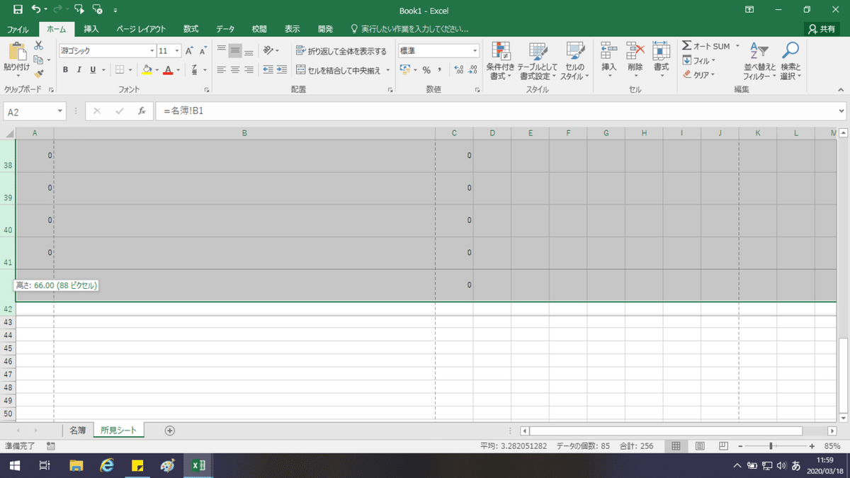850x478 pixels.
Task: Open the ファイル tab
Action: point(18,29)
